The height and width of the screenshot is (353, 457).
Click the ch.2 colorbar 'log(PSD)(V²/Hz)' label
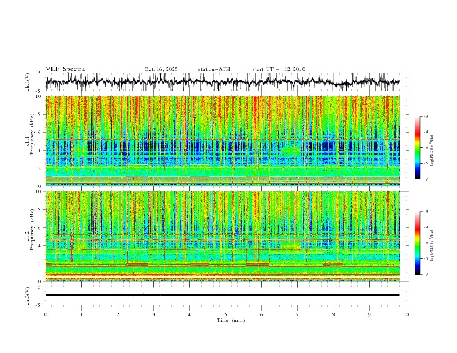pyautogui.click(x=432, y=245)
